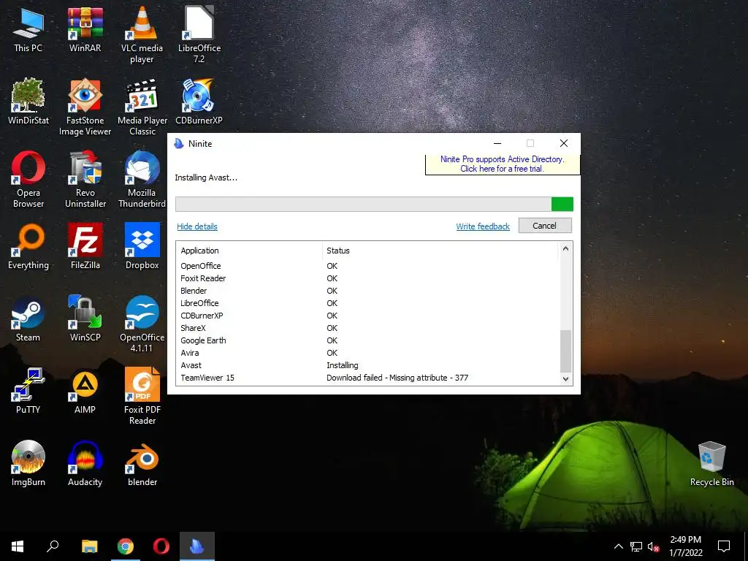Click the Mozilla Thunderbird icon
The height and width of the screenshot is (561, 748).
click(x=142, y=180)
